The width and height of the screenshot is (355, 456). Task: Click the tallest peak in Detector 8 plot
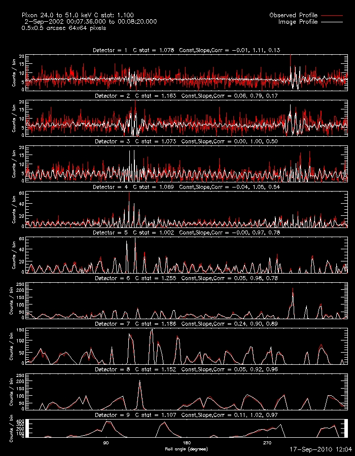[139, 382]
